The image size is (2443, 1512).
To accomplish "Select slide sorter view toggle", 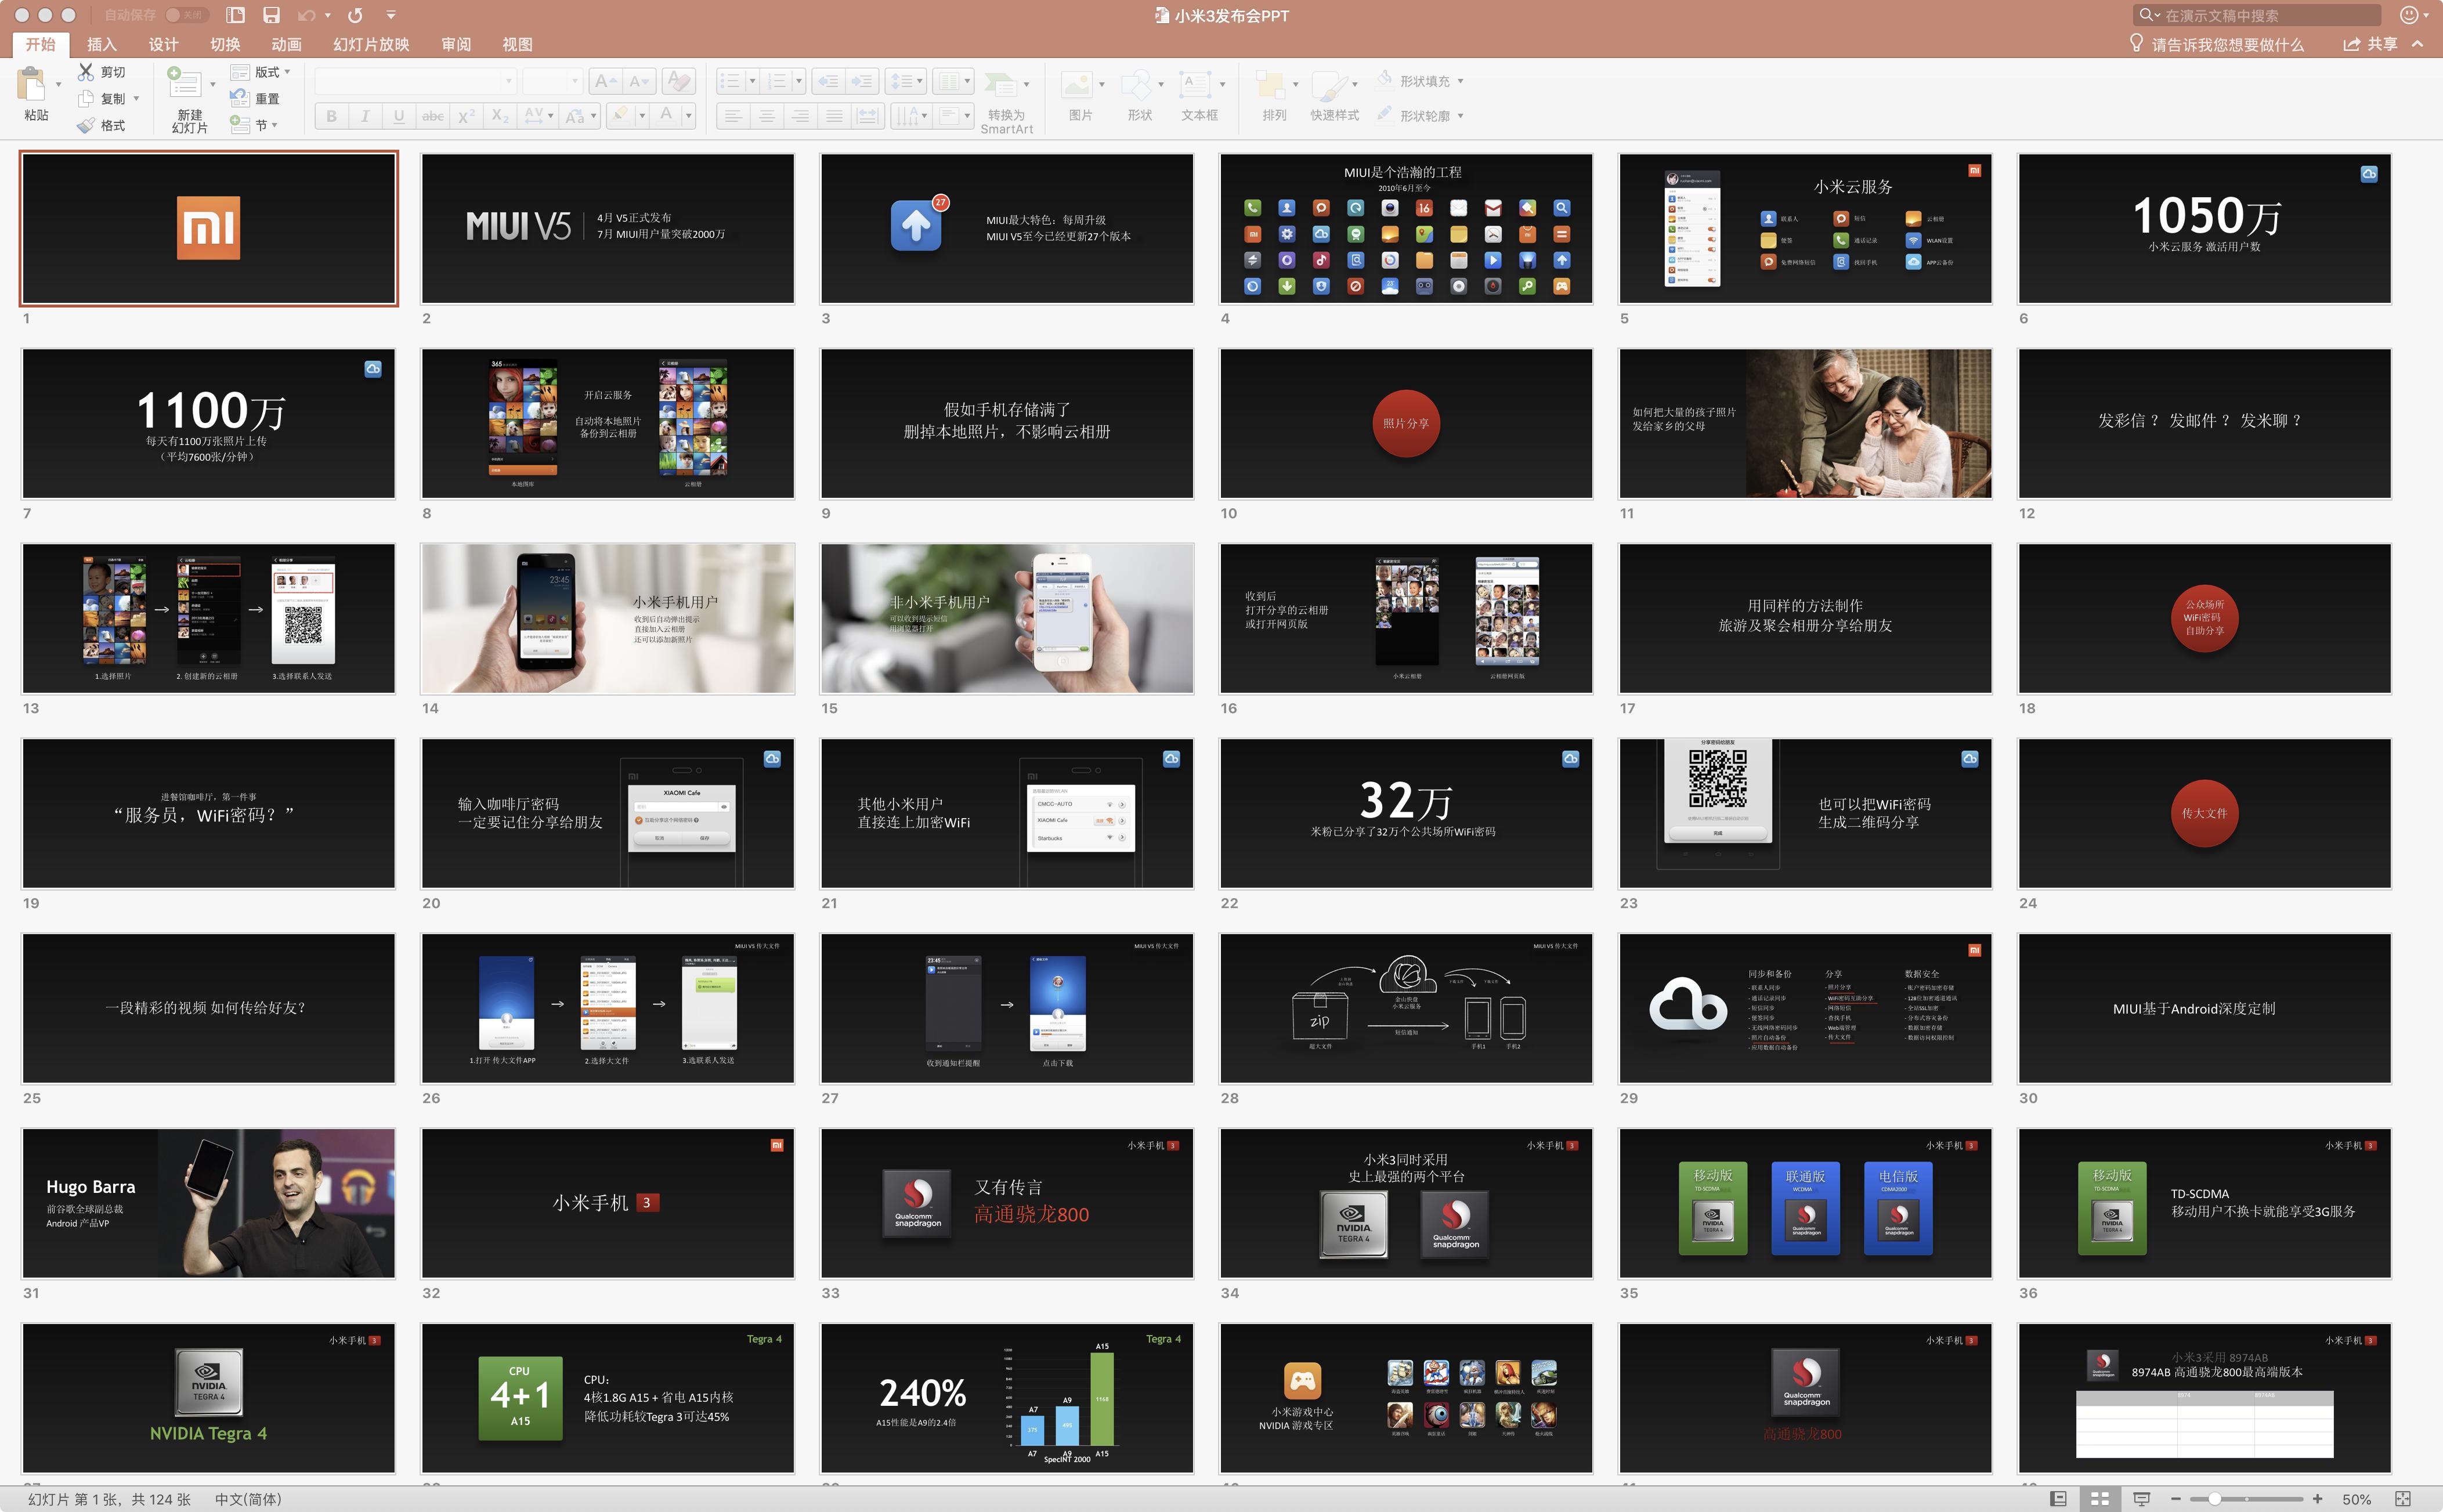I will (2100, 1499).
